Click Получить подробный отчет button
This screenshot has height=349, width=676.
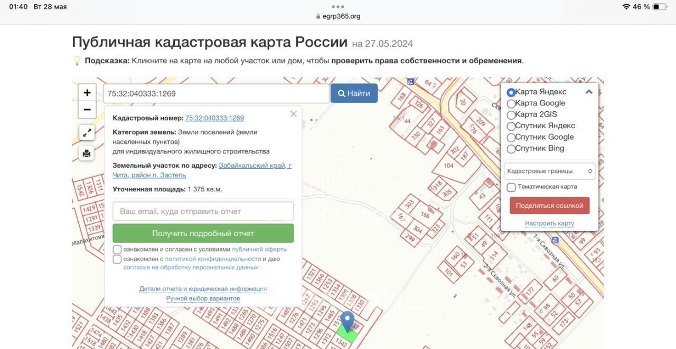203,233
